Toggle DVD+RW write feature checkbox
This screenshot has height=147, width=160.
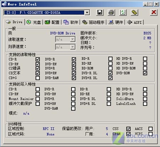(x=73, y=103)
